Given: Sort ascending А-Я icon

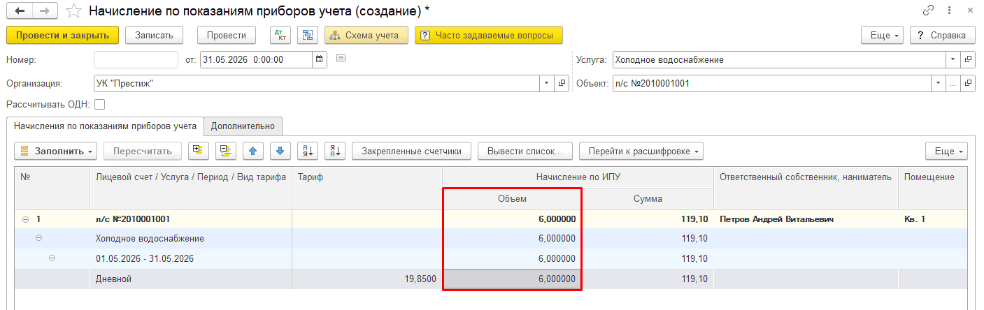Looking at the screenshot, I should (x=308, y=151).
